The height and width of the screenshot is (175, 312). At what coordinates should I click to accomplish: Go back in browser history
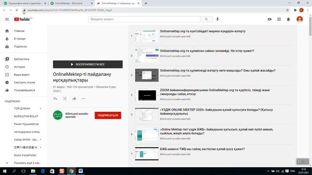click(4, 10)
